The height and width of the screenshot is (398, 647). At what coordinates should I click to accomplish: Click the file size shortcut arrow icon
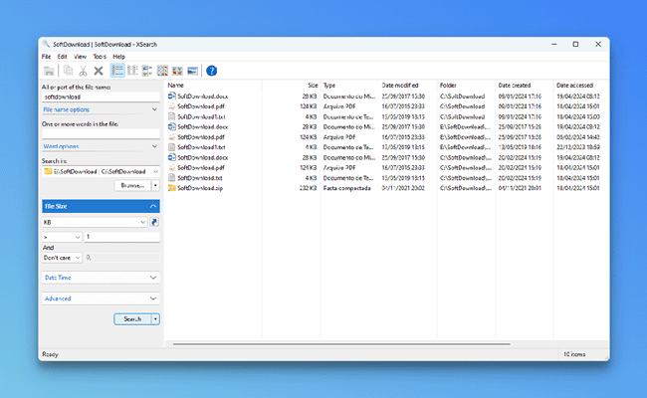[x=154, y=222]
